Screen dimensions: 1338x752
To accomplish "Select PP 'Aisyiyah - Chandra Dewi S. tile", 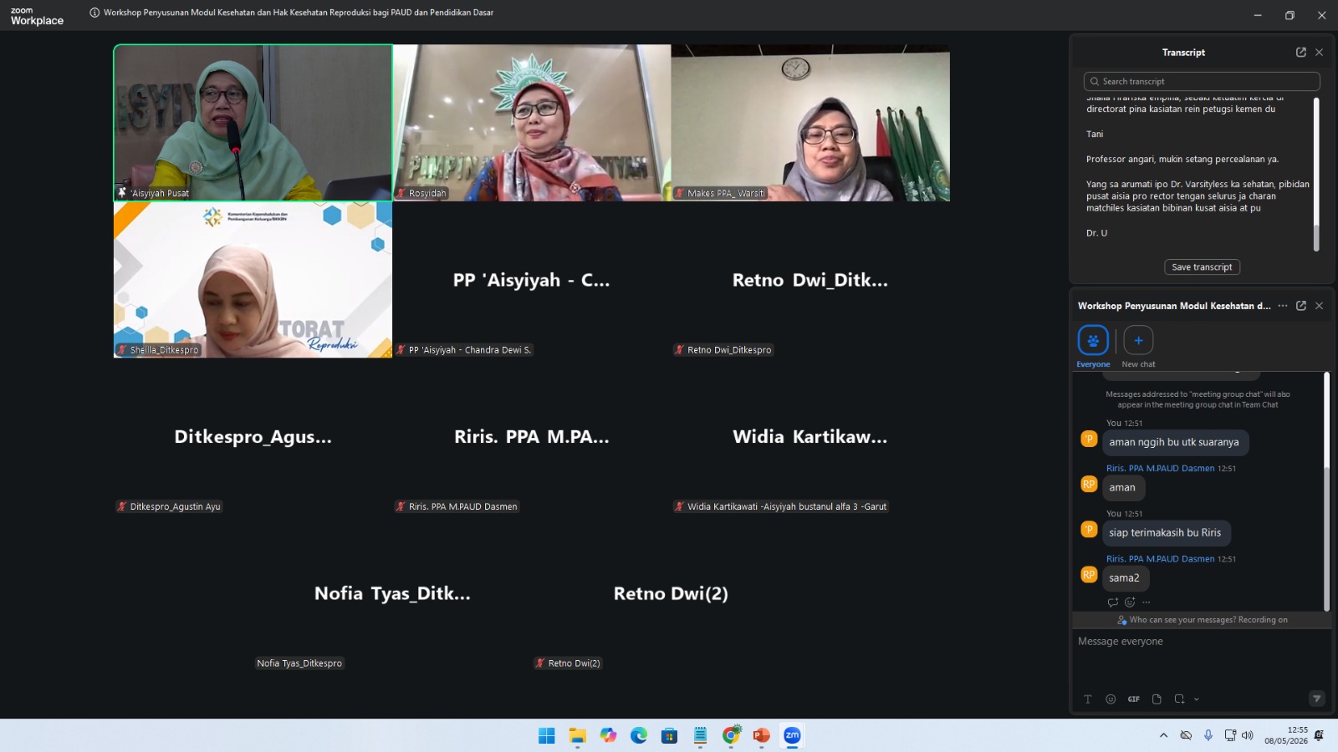I will tap(532, 280).
